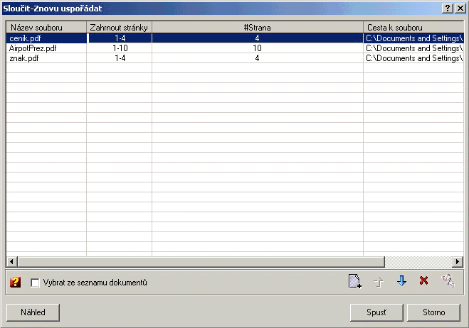Click the file path cell for cenik.pdf
The image size is (469, 328).
413,38
